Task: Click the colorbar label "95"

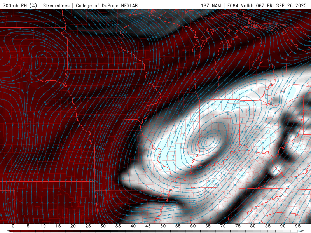Action: click(x=298, y=226)
